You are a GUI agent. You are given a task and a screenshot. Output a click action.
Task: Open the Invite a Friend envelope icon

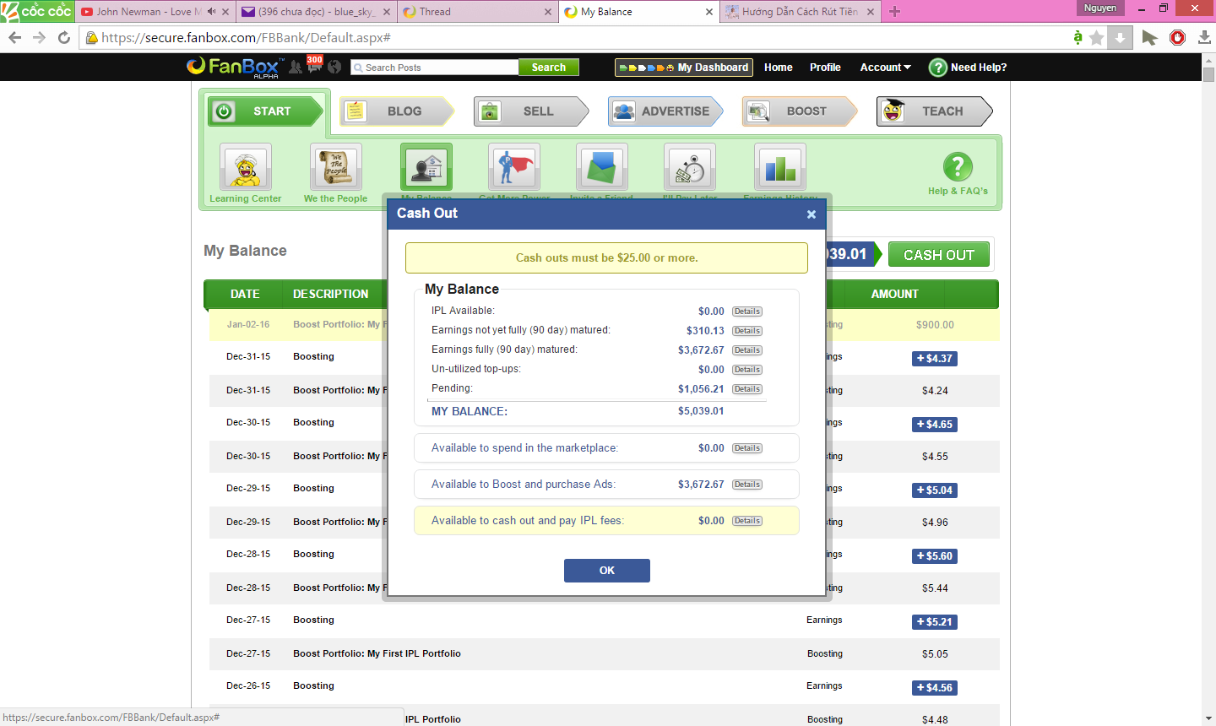click(602, 167)
